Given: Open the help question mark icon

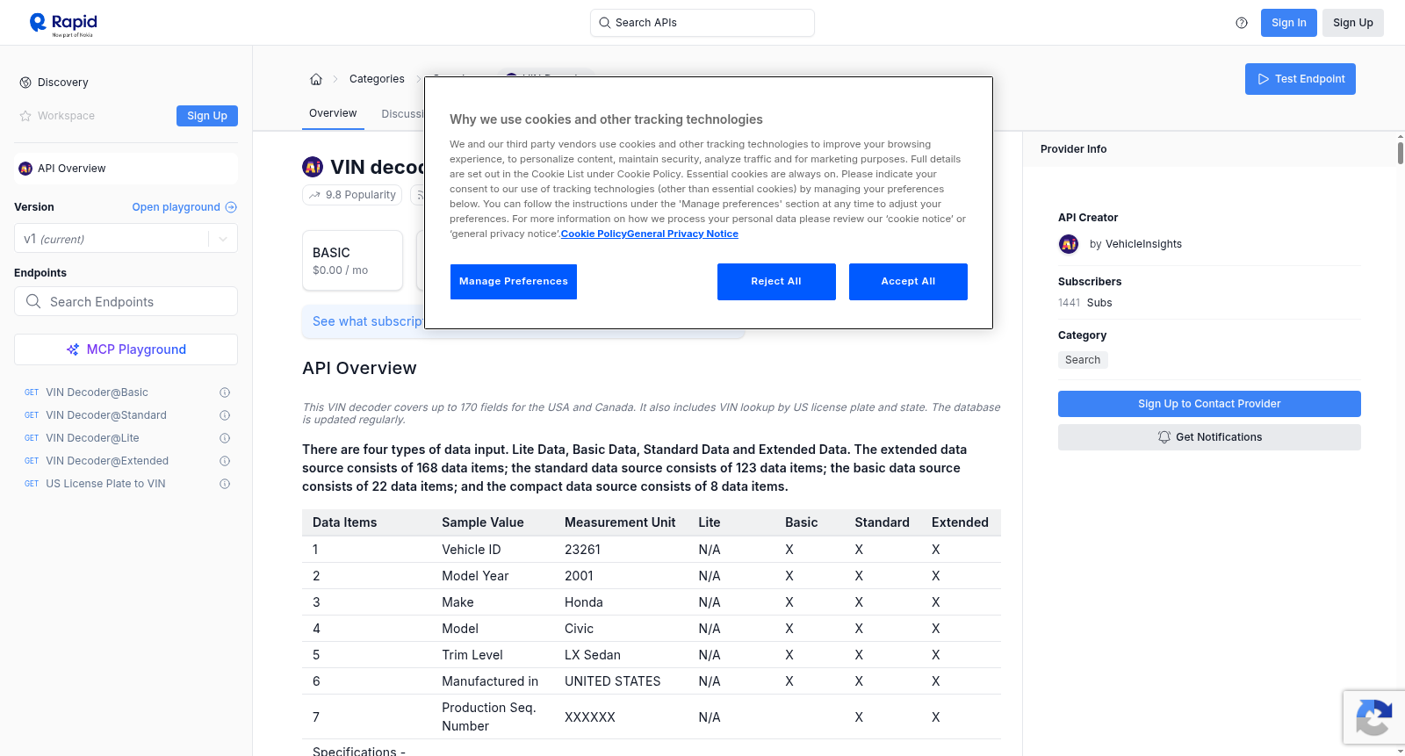Looking at the screenshot, I should tap(1242, 23).
